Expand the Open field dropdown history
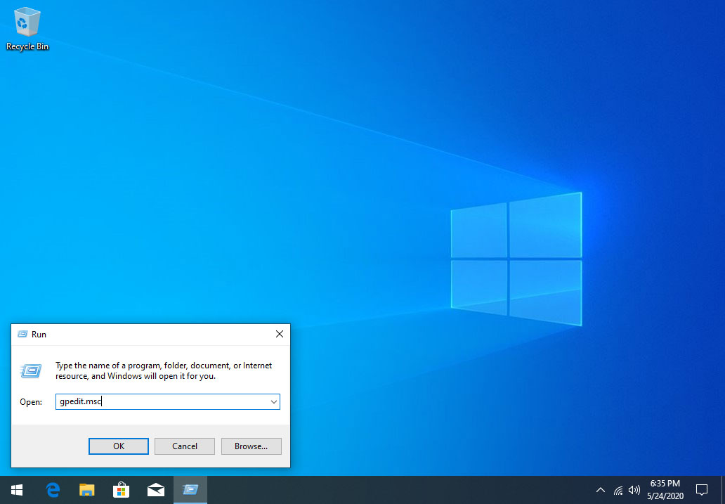This screenshot has height=504, width=725. (x=273, y=401)
